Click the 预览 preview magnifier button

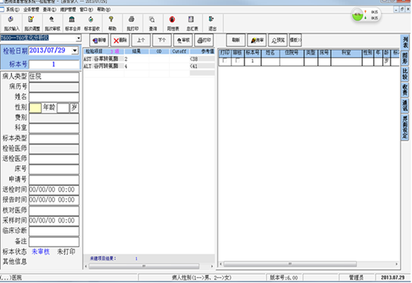(277, 40)
